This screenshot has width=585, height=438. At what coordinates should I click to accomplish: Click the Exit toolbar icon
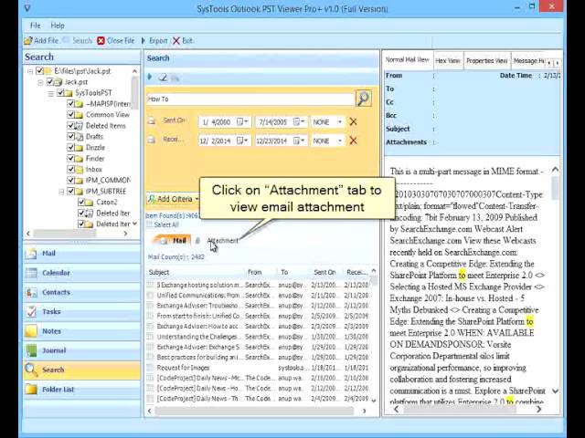tap(176, 41)
